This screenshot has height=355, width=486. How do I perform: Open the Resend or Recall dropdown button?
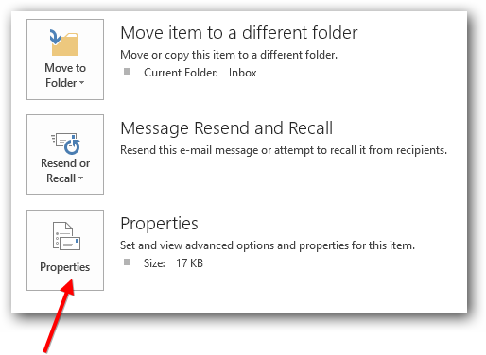[65, 155]
